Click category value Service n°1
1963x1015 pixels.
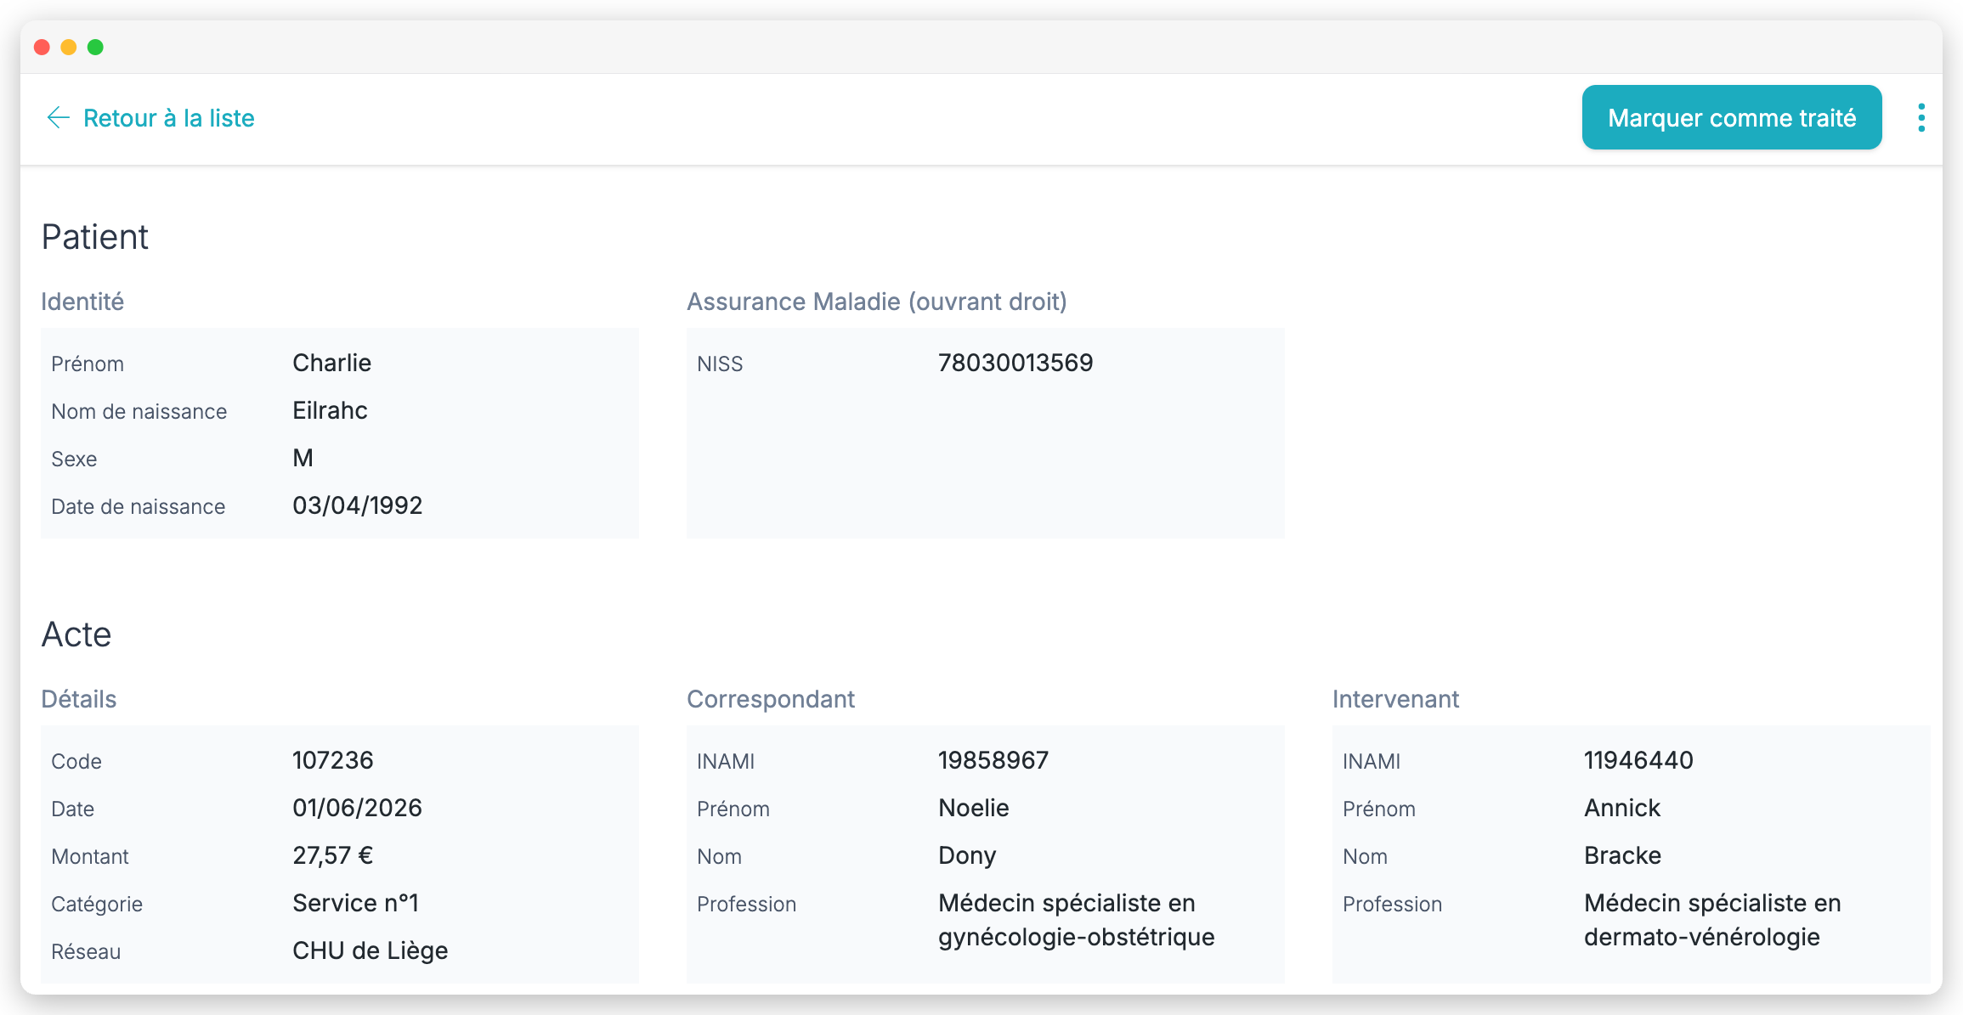[x=355, y=903]
